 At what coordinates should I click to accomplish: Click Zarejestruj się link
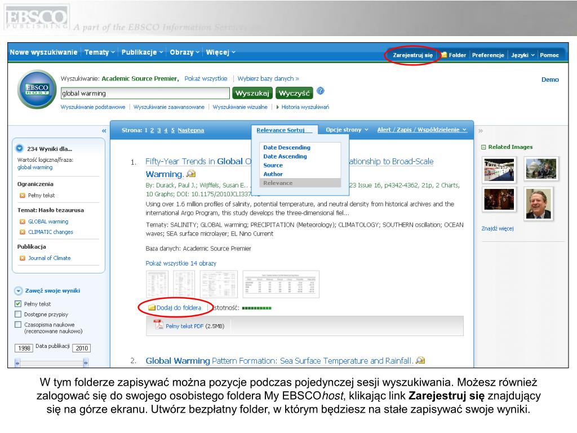click(412, 55)
